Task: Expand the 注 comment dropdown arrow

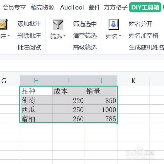Action: click(x=9, y=36)
